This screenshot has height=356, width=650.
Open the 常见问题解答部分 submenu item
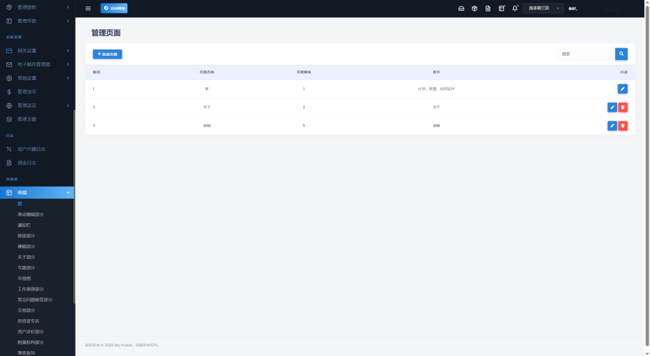(35, 300)
